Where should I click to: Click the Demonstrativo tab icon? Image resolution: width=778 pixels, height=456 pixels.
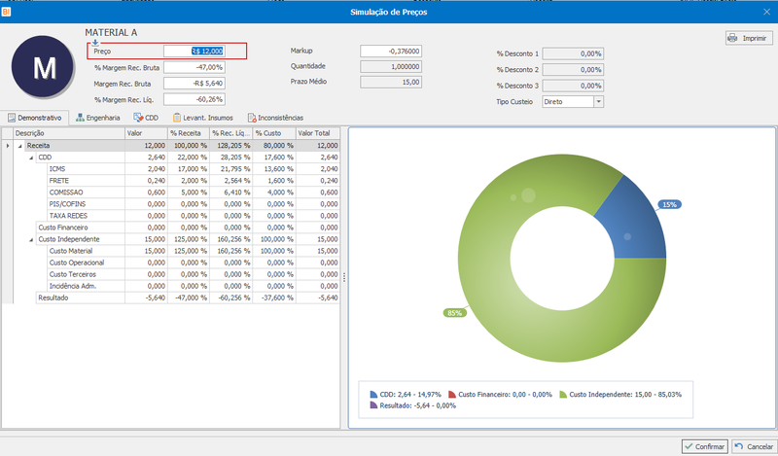[12, 118]
